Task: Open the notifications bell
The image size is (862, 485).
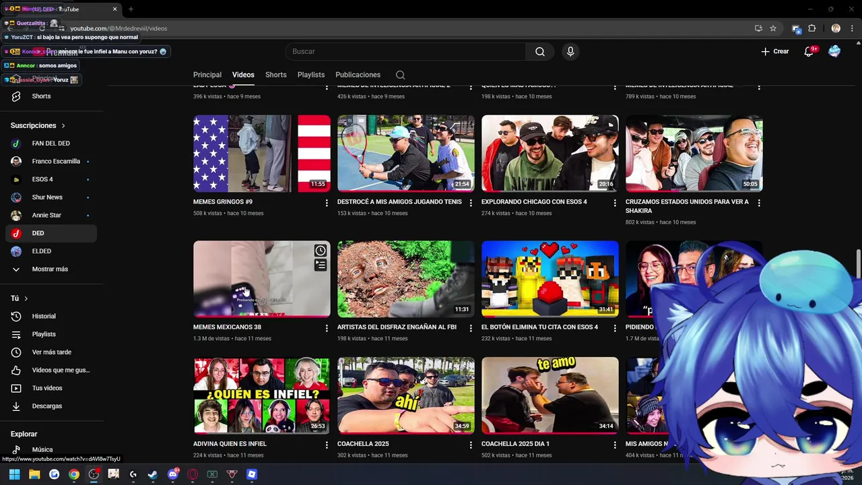Action: [x=809, y=51]
